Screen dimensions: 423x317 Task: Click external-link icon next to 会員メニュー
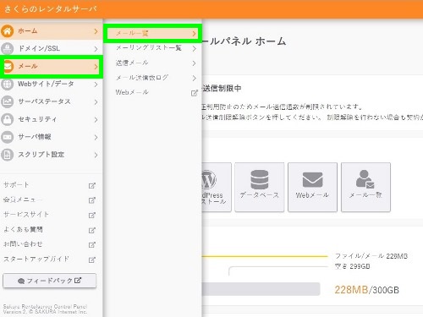[x=92, y=200]
